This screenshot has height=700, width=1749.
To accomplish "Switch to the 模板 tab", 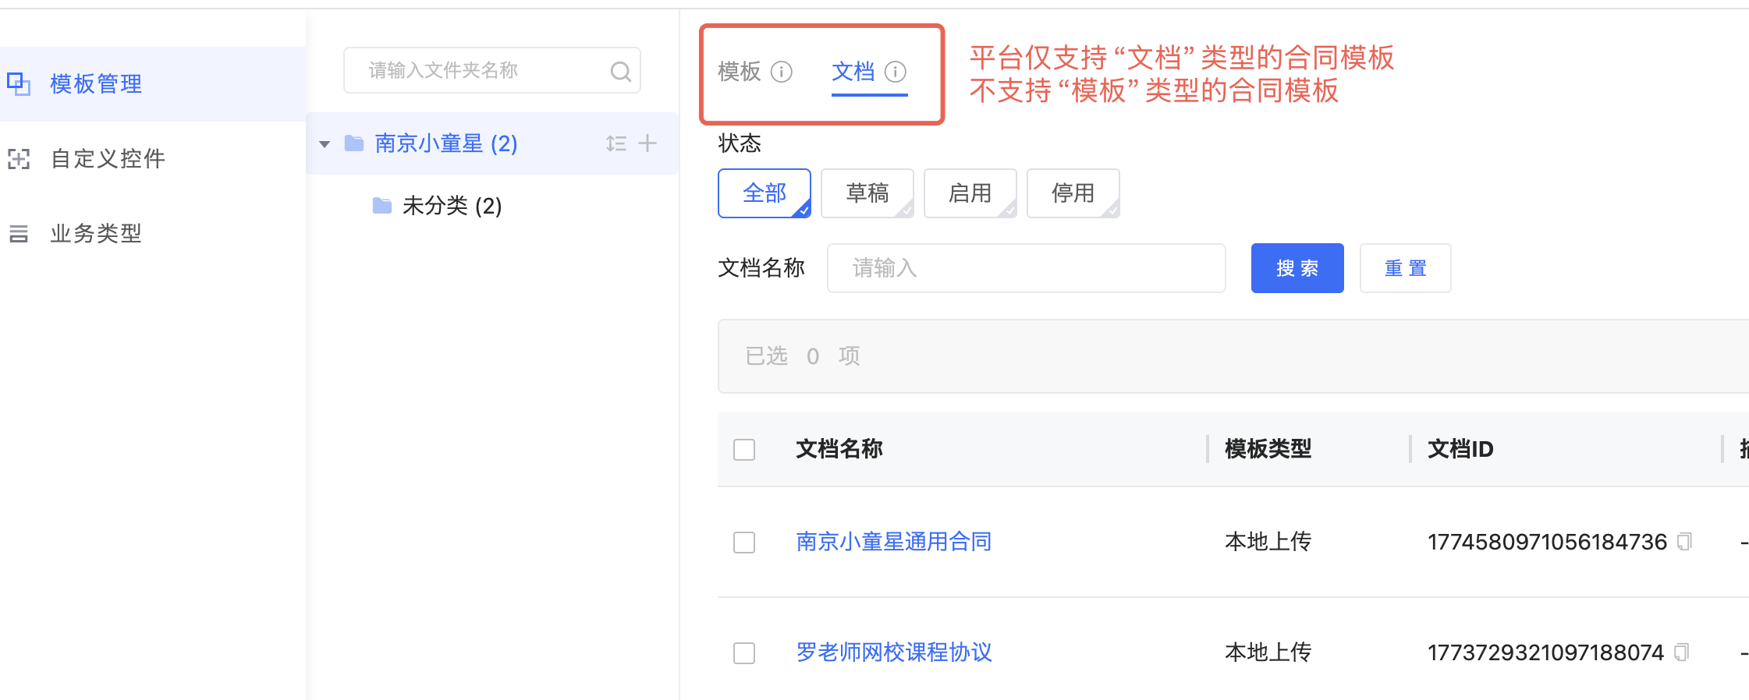I will point(739,72).
